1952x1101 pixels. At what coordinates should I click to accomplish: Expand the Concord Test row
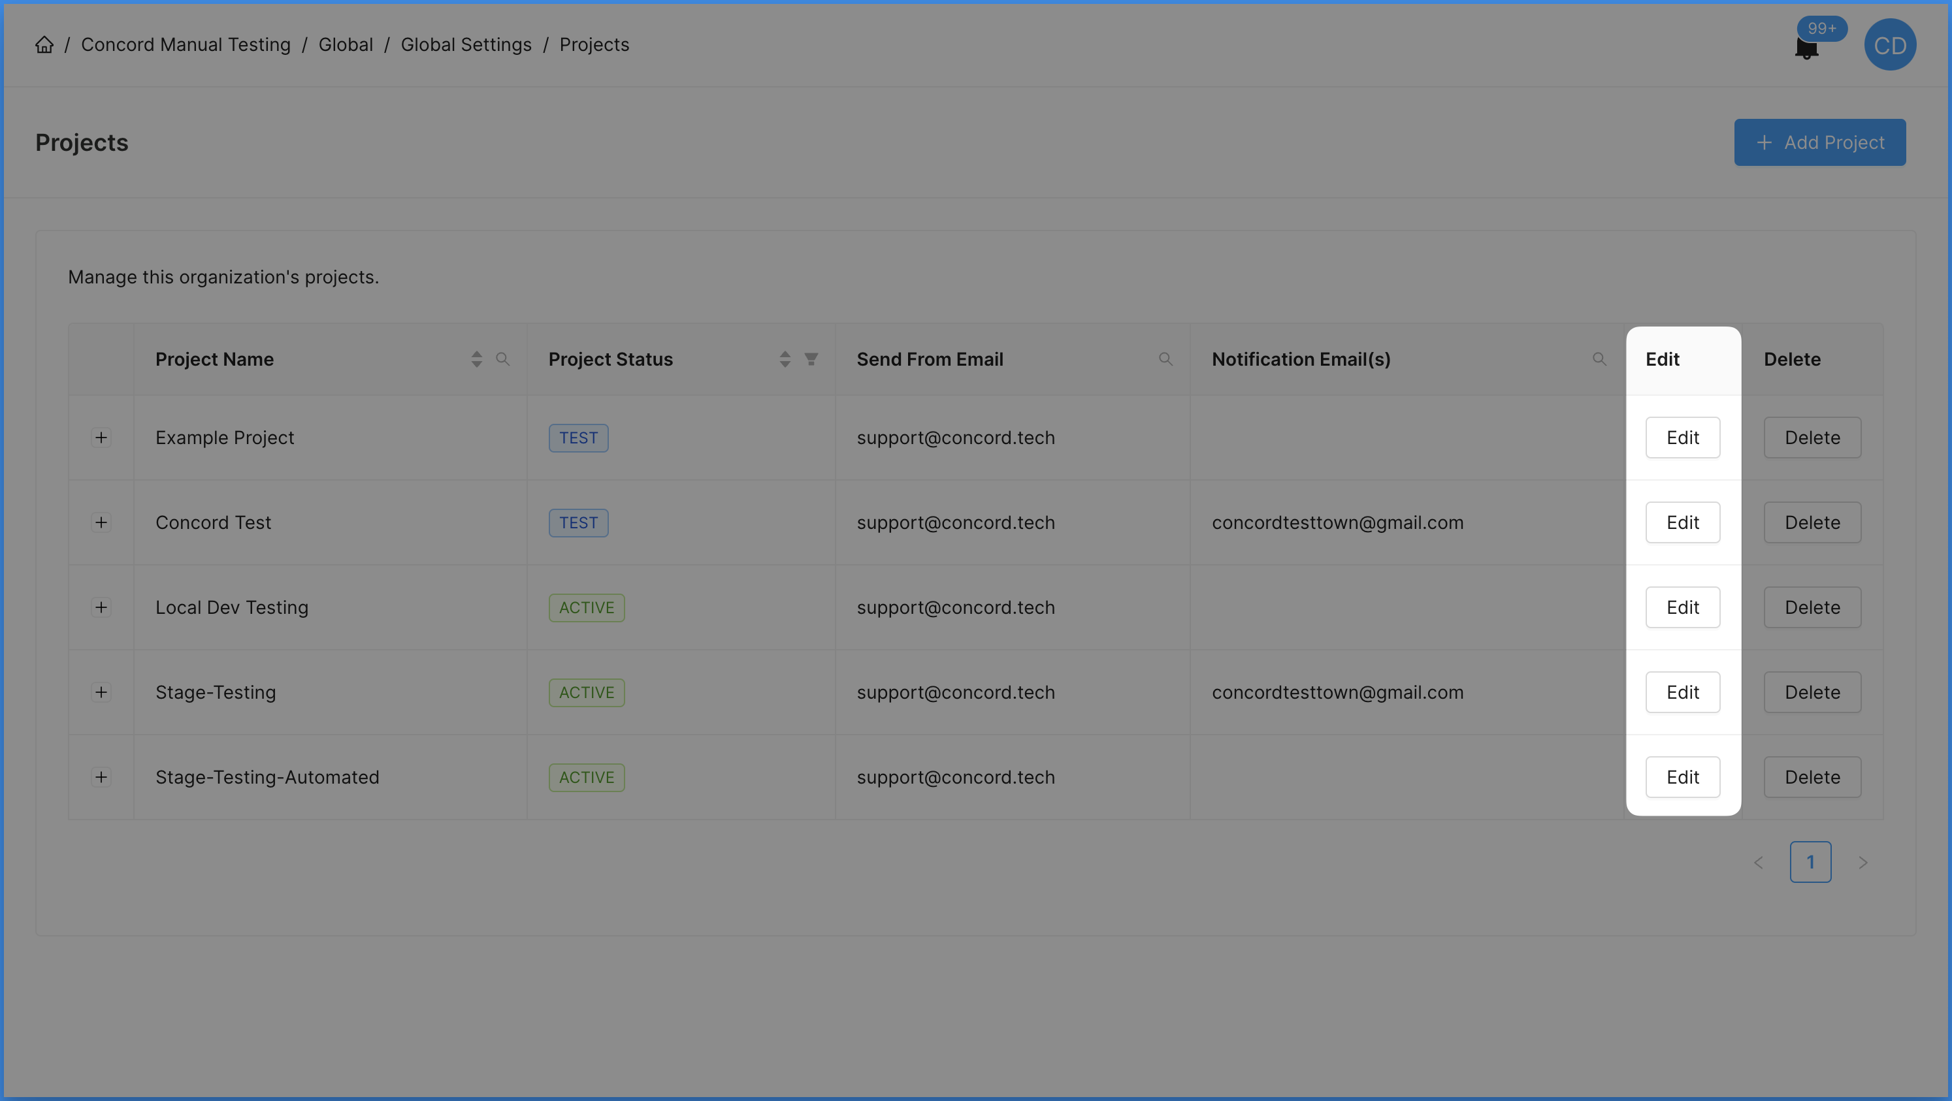coord(101,522)
